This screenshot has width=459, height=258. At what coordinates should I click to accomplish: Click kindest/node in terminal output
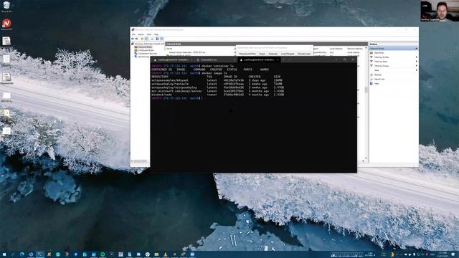pos(161,95)
